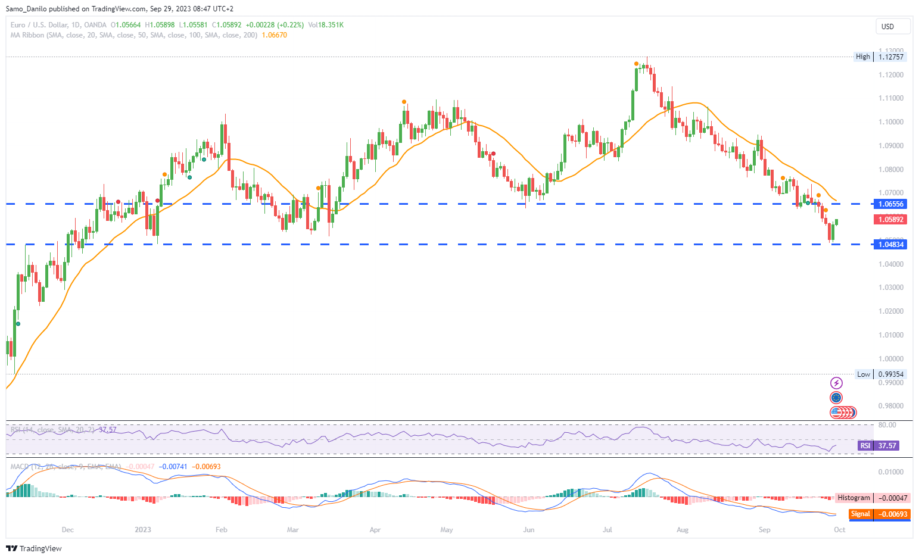This screenshot has width=919, height=559.
Task: Click the Feb label on time axis
Action: coord(222,530)
